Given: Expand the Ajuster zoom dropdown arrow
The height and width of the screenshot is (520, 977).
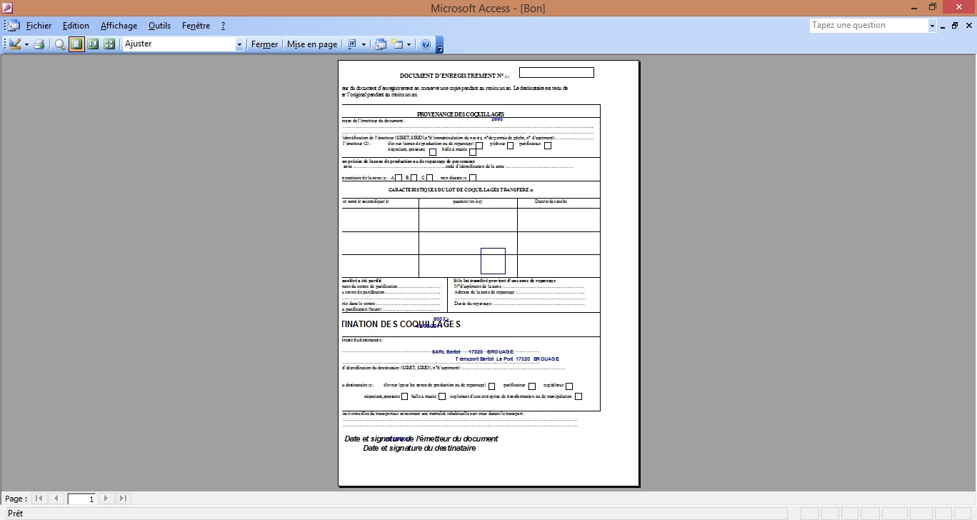Looking at the screenshot, I should click(x=239, y=44).
